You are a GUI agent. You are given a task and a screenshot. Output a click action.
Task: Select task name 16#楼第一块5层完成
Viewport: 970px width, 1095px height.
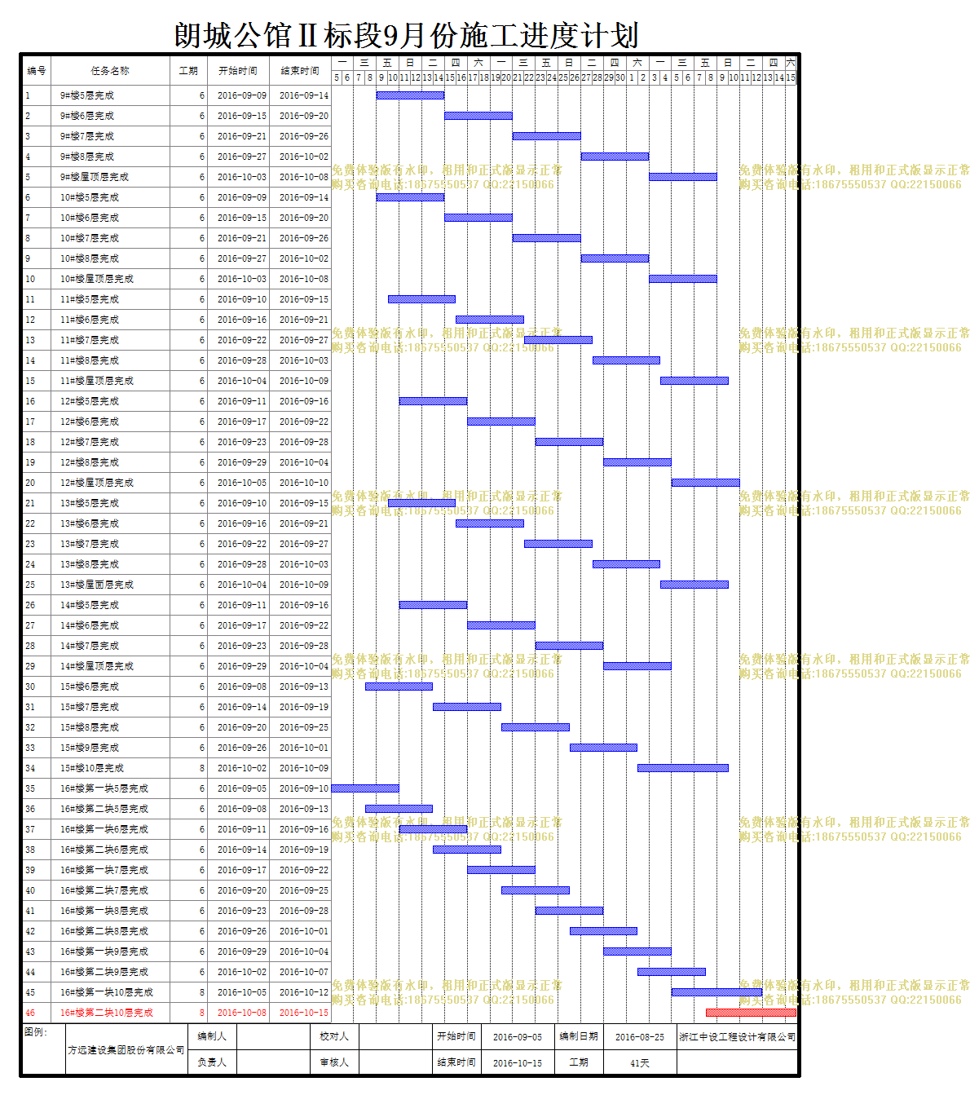coord(104,788)
